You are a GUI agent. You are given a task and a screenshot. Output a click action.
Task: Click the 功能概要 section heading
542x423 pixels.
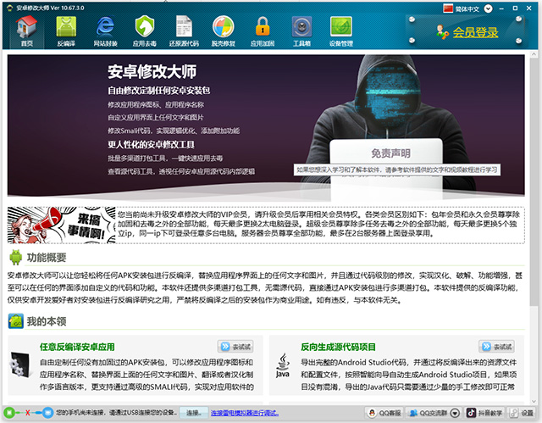pos(47,258)
